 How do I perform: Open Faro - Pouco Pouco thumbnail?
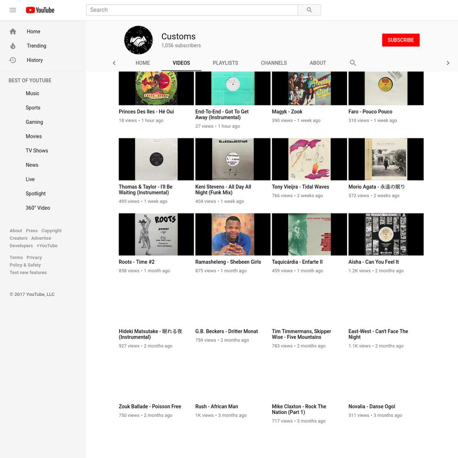click(x=386, y=88)
